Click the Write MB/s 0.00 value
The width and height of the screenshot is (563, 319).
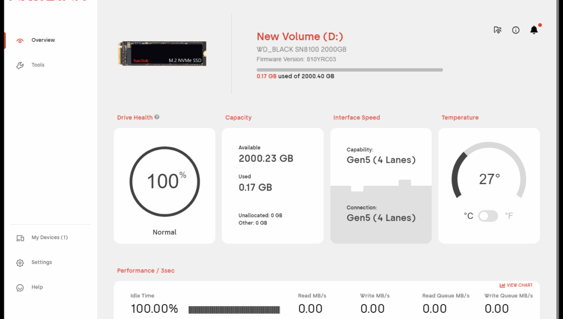coord(372,308)
